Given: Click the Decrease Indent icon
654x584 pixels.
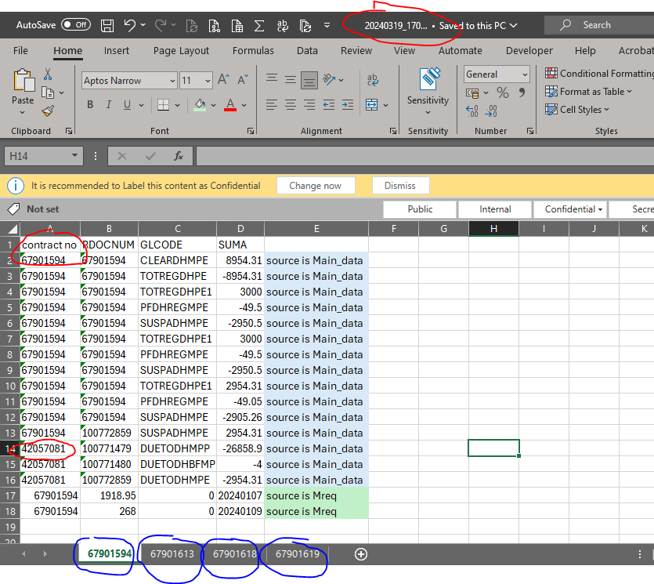Looking at the screenshot, I should (329, 105).
